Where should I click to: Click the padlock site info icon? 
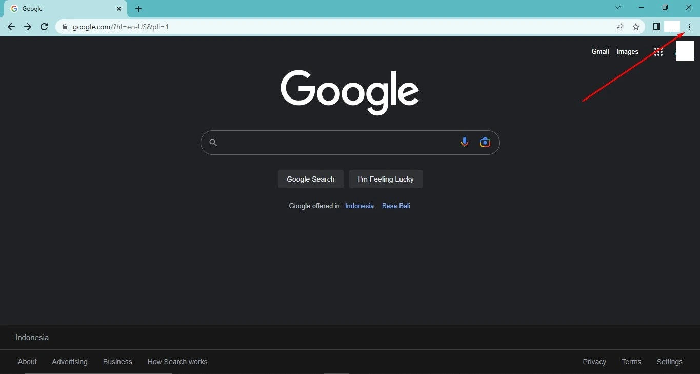tap(65, 27)
